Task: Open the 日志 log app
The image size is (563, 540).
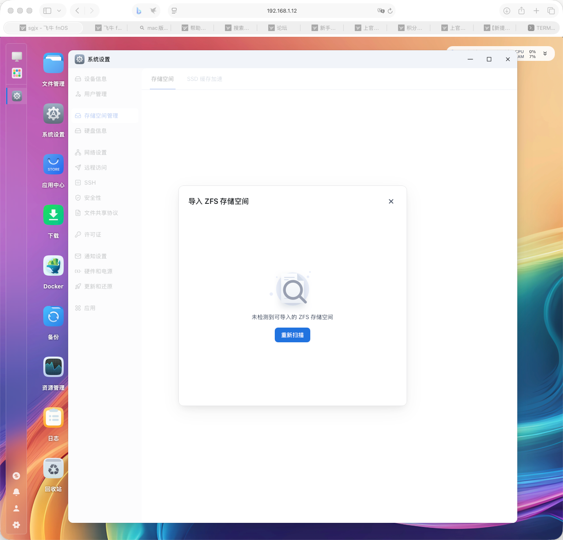Action: (x=53, y=418)
